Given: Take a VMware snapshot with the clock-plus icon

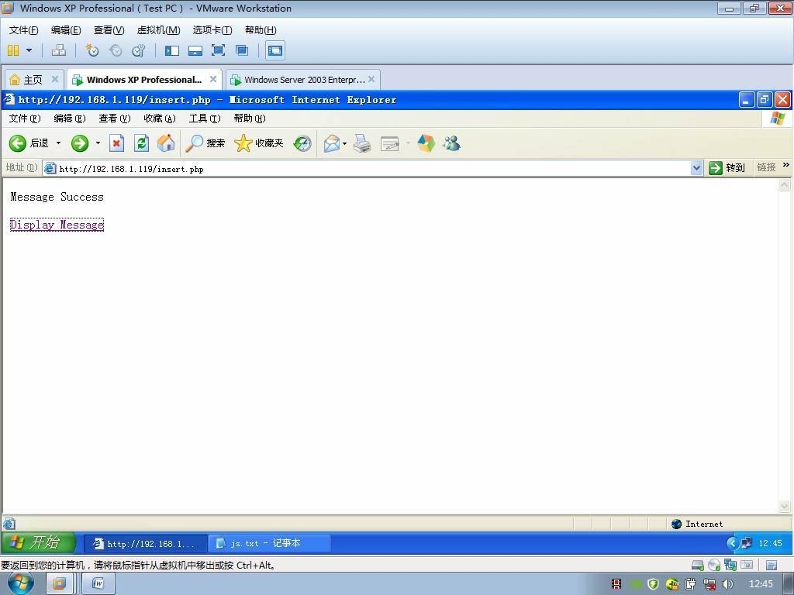Looking at the screenshot, I should tap(91, 50).
